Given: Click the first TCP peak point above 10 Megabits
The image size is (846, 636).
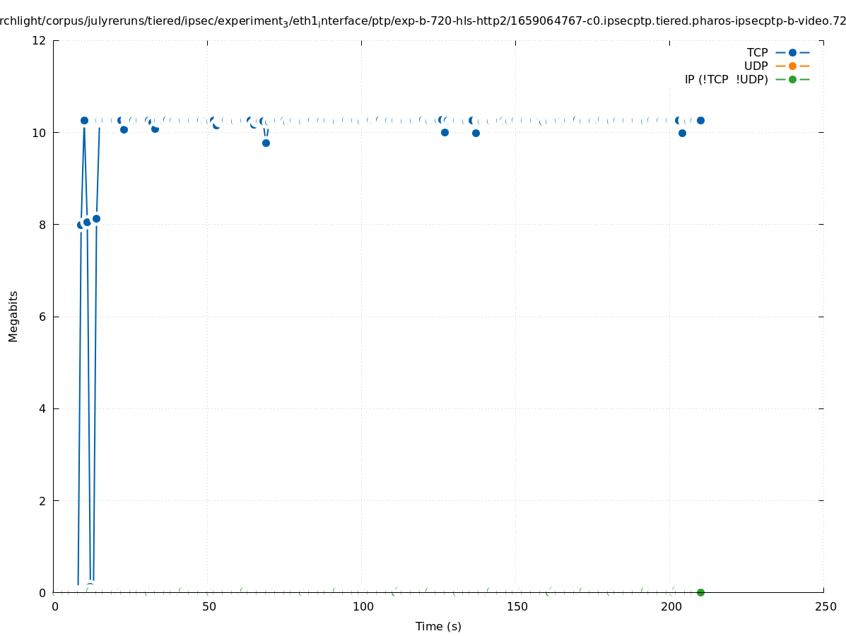Looking at the screenshot, I should click(84, 120).
